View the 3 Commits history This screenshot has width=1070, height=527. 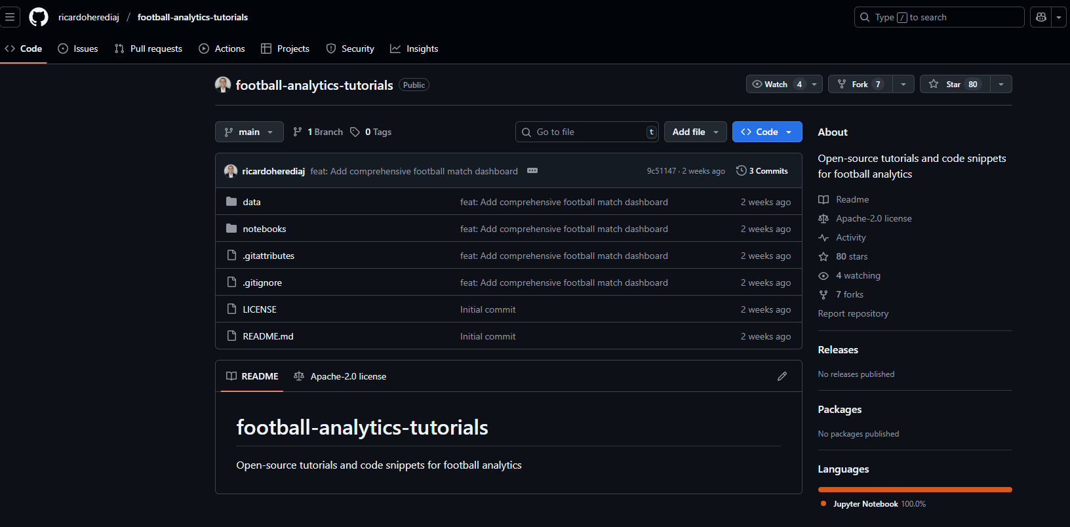(x=762, y=171)
